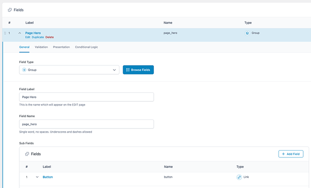Click the Fields puzzle icon in the header
311x188 pixels.
click(x=10, y=10)
